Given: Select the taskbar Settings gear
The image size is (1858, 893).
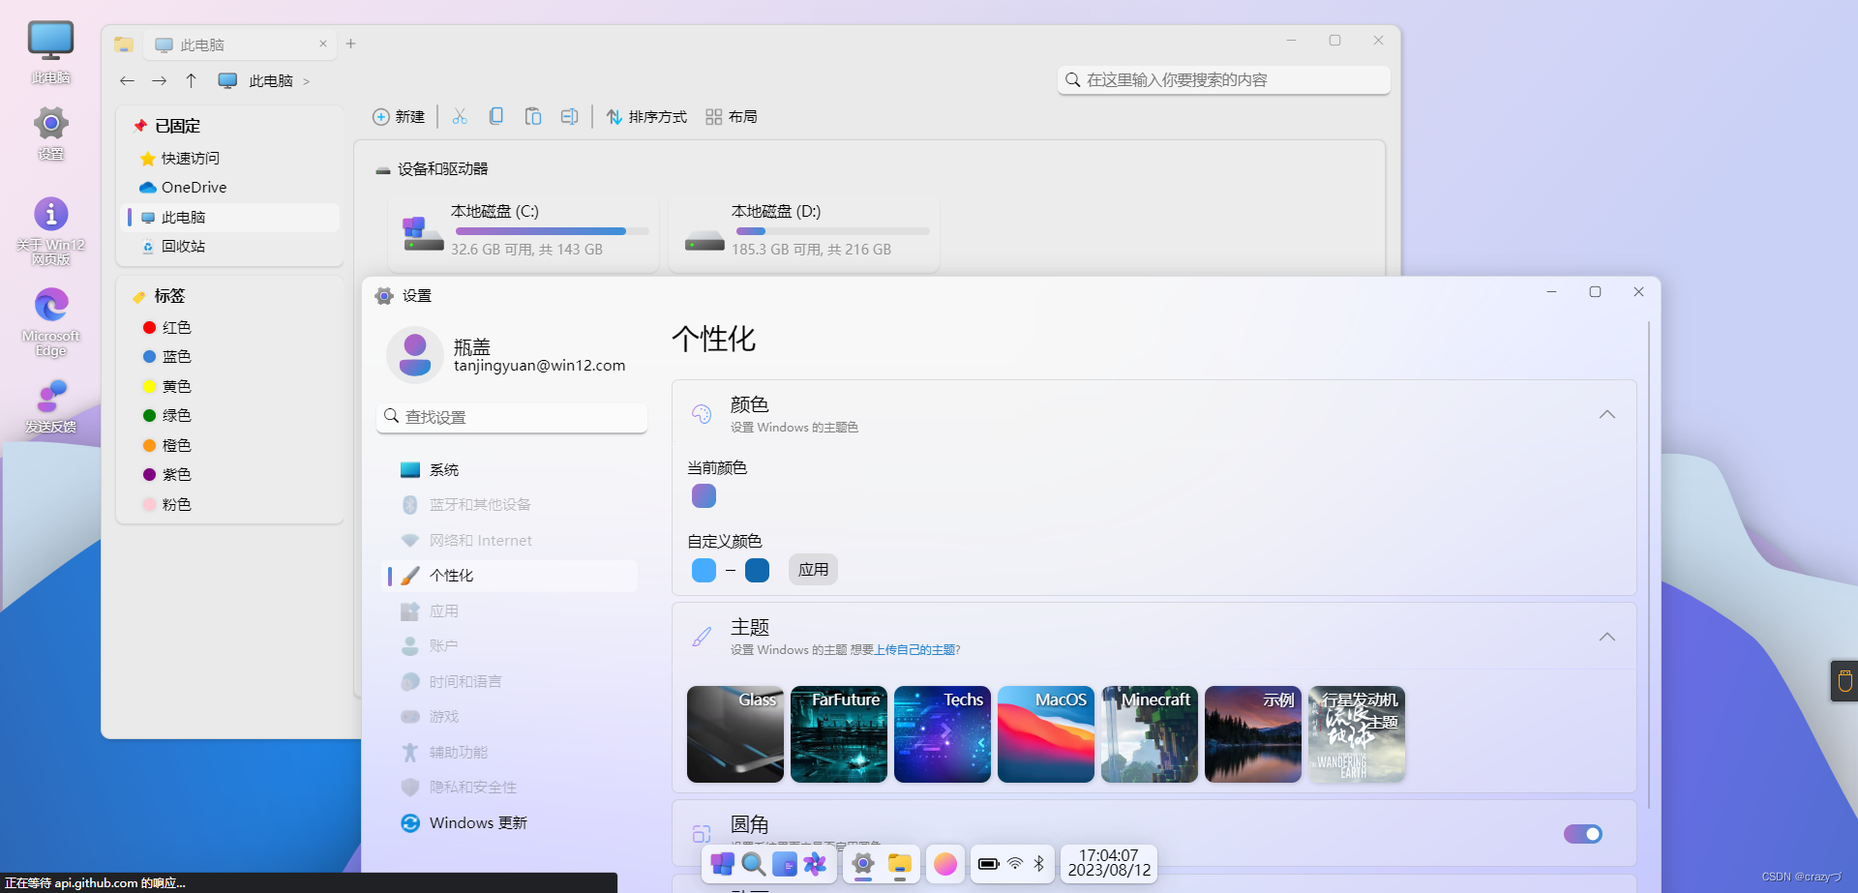Looking at the screenshot, I should [x=863, y=864].
